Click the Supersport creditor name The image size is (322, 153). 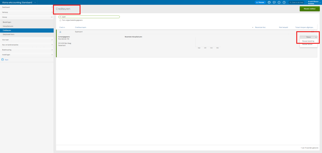coord(79,32)
